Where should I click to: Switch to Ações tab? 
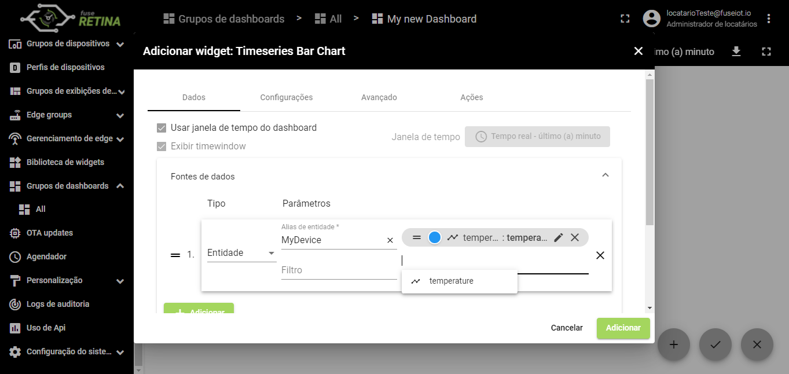coord(472,97)
